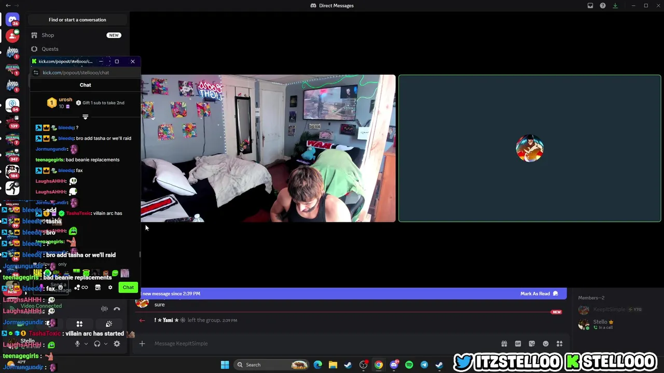This screenshot has width=664, height=373.
Task: Click the green download update icon
Action: coord(615,6)
